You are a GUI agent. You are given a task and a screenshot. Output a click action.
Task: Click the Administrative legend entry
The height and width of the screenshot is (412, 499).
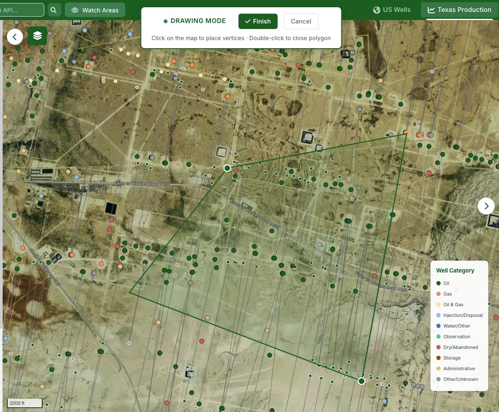click(456, 368)
